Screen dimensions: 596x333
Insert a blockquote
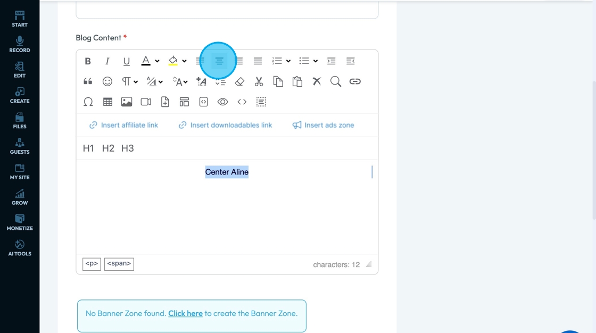tap(88, 81)
